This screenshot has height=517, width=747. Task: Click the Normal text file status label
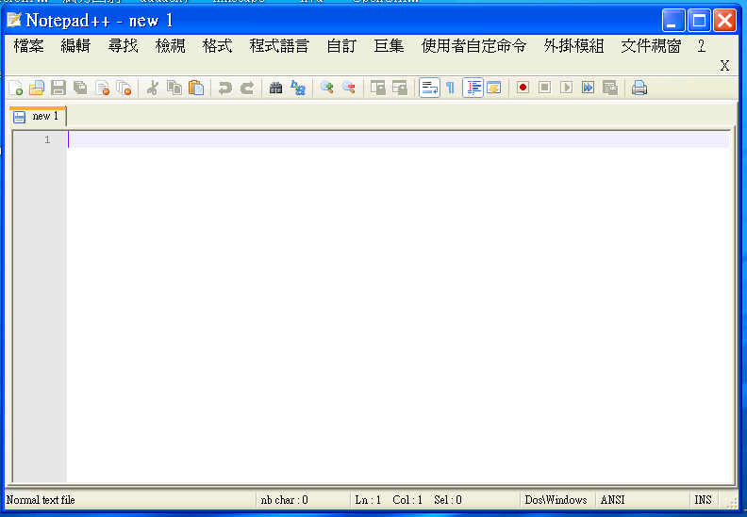(41, 500)
